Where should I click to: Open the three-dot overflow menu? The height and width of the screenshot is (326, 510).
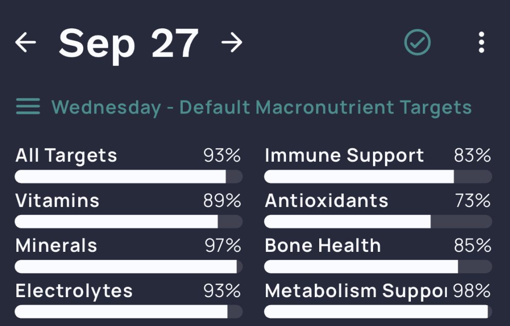coord(481,43)
